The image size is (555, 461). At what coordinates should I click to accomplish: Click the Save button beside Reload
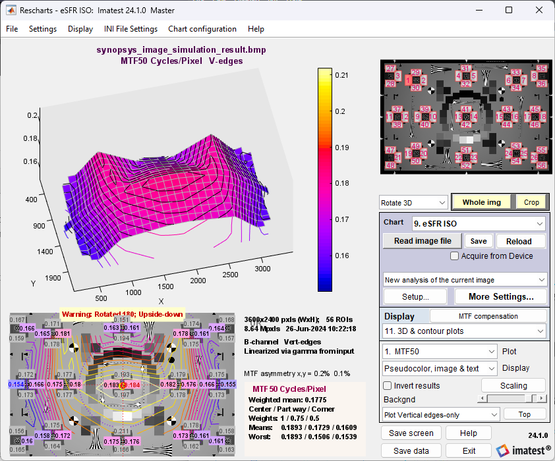pos(479,241)
